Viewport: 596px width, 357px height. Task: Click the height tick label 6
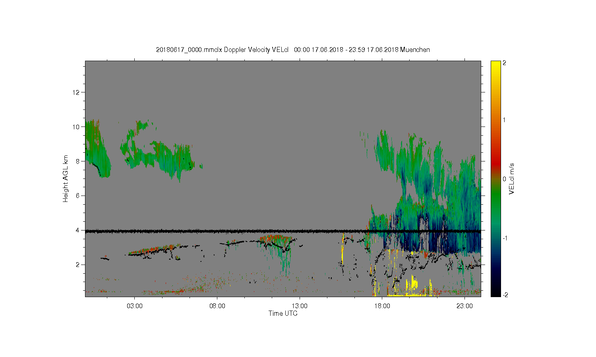[78, 196]
